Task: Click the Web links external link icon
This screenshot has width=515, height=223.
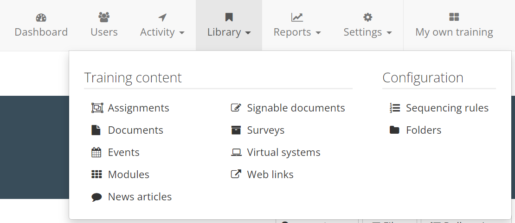Action: [x=236, y=175]
